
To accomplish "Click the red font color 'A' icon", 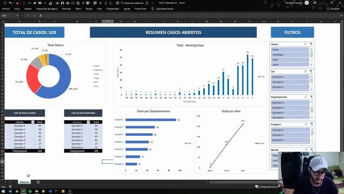I will [18, 3].
